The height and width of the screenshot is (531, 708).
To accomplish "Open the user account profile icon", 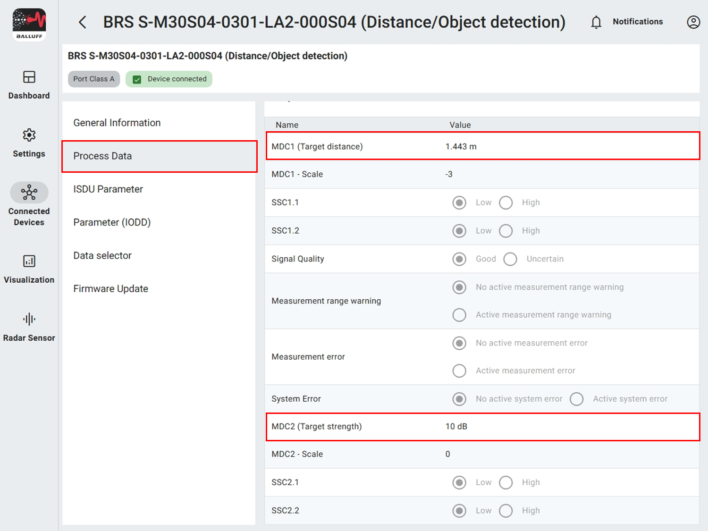I will [693, 22].
